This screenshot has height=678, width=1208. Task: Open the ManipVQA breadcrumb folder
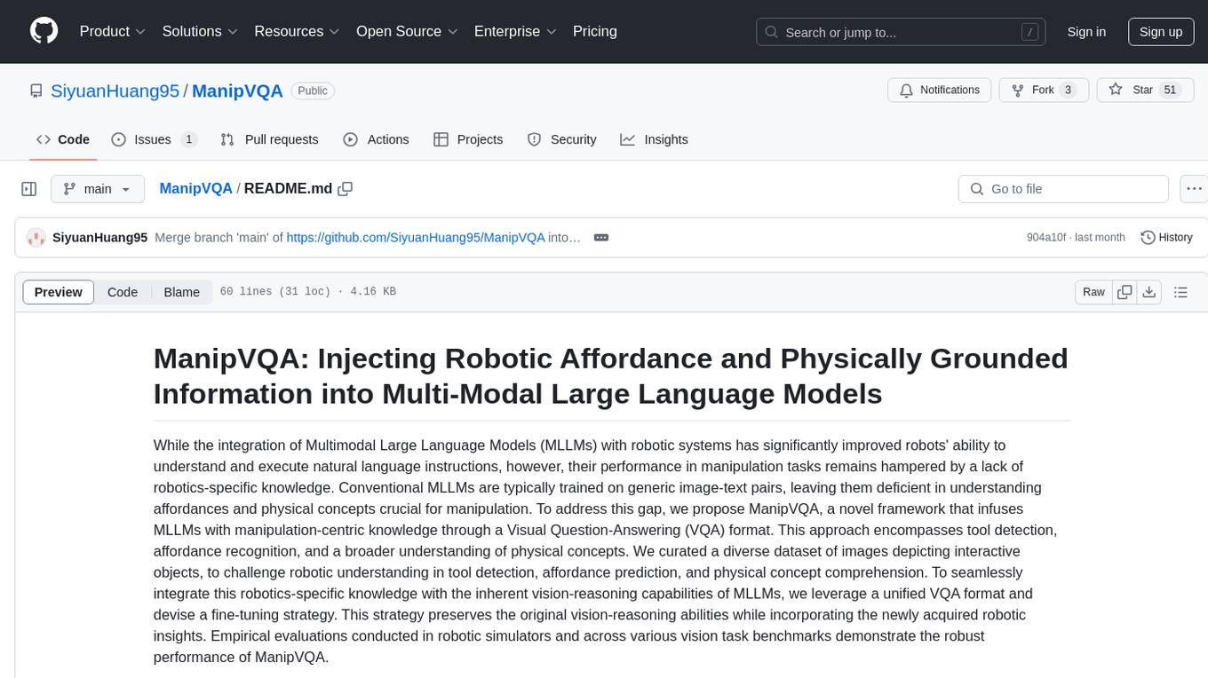[195, 188]
